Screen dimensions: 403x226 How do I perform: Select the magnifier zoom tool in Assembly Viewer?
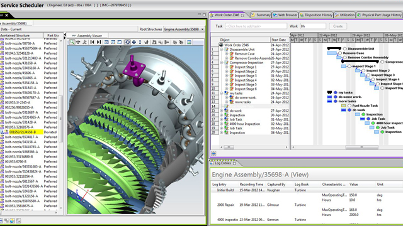(x=72, y=42)
